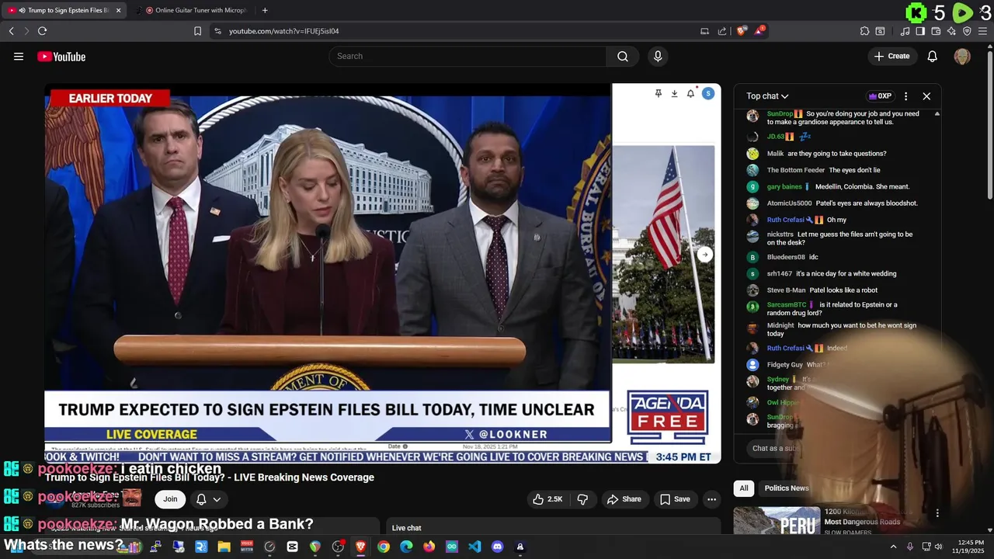Close the live chat panel
The width and height of the screenshot is (994, 559).
tap(926, 96)
